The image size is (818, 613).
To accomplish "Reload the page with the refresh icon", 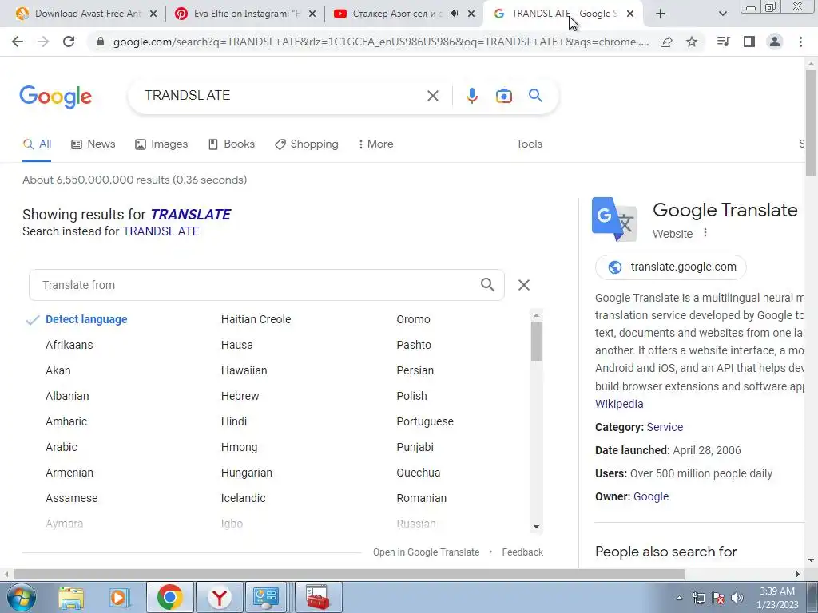I will click(69, 42).
